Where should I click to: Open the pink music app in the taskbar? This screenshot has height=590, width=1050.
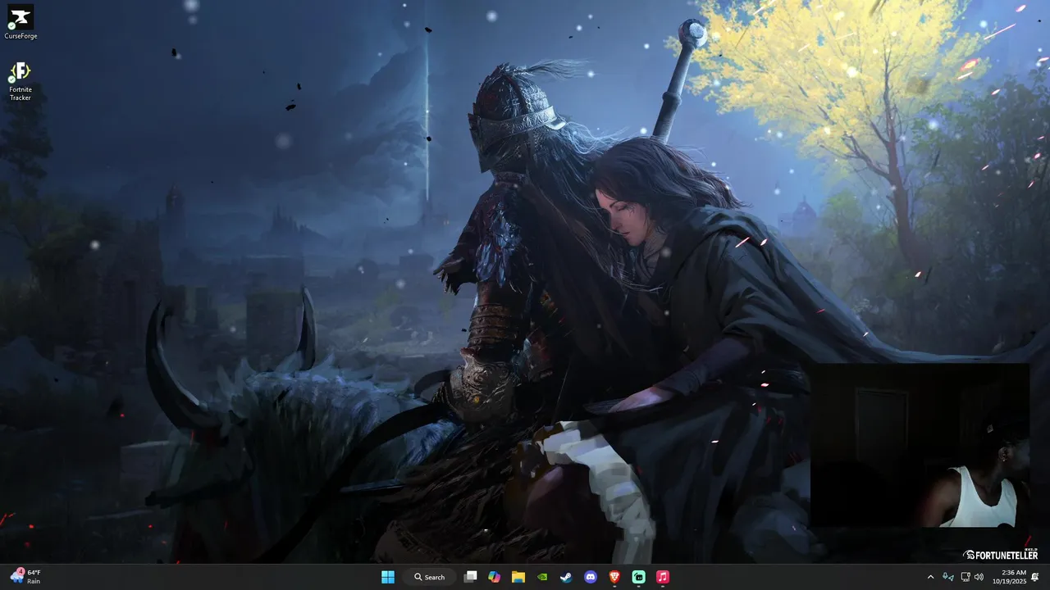(x=663, y=577)
